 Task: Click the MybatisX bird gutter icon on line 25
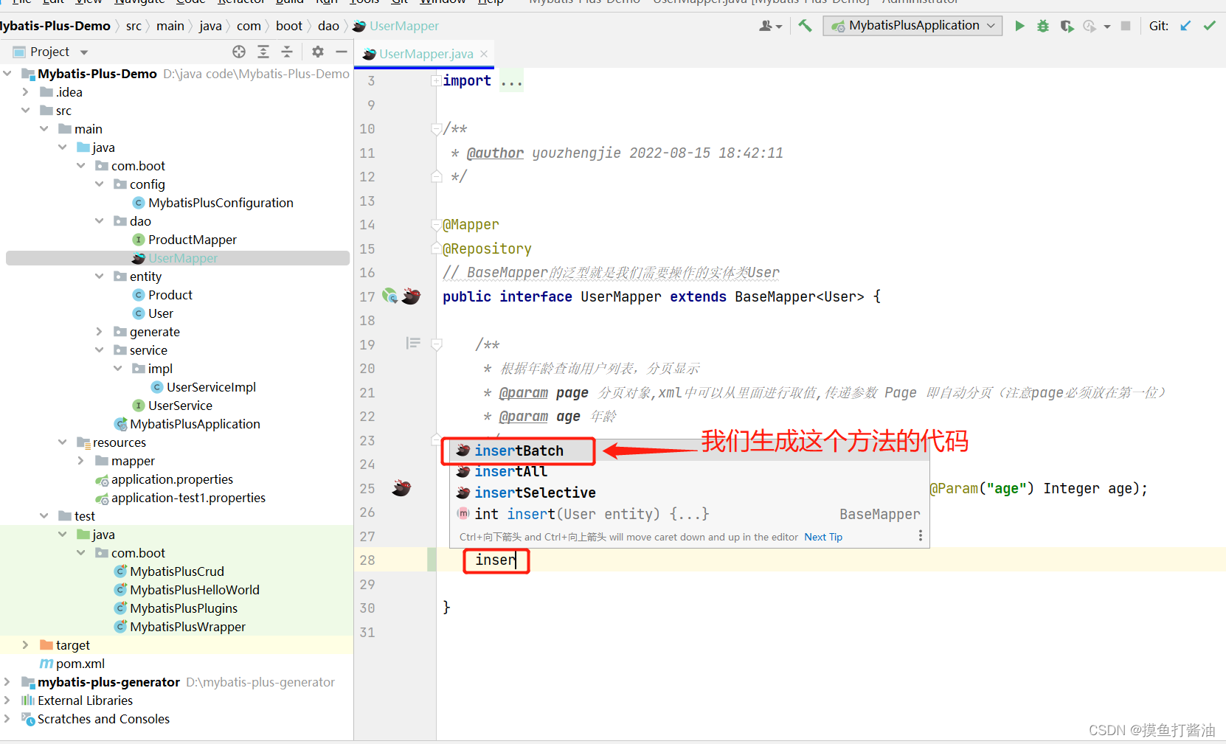(x=401, y=487)
